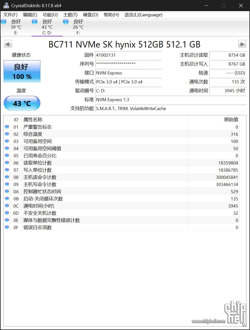
Task: Click the CrystalDiskInfo app icon in title bar
Action: pyautogui.click(x=6, y=6)
